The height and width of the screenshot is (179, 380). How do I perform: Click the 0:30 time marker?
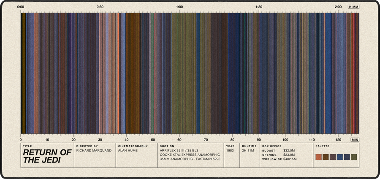click(100, 7)
